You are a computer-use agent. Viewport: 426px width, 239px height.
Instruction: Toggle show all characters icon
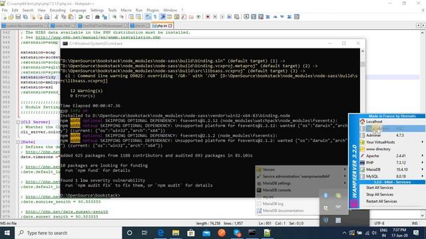point(155,17)
